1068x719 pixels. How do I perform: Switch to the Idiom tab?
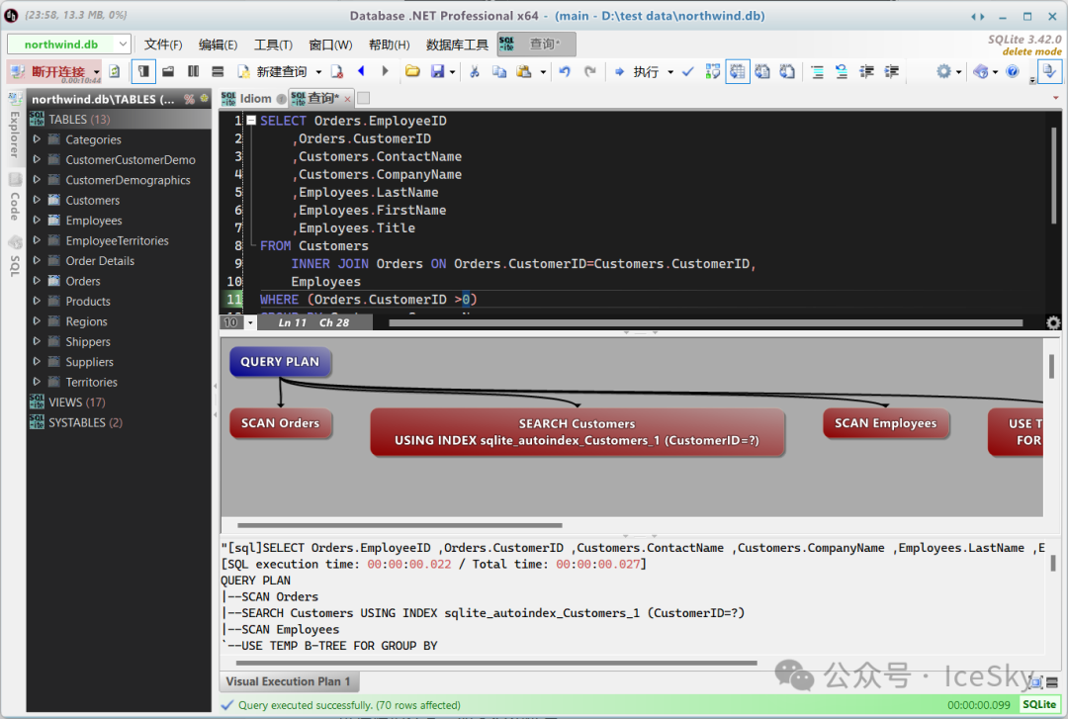click(255, 98)
